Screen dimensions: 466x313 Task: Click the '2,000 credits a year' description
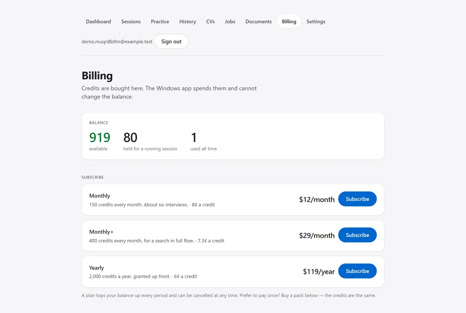tap(143, 277)
